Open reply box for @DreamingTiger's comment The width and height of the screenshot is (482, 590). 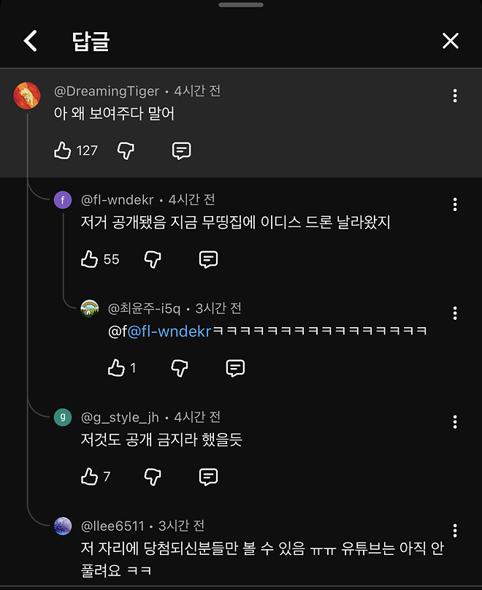[x=181, y=150]
